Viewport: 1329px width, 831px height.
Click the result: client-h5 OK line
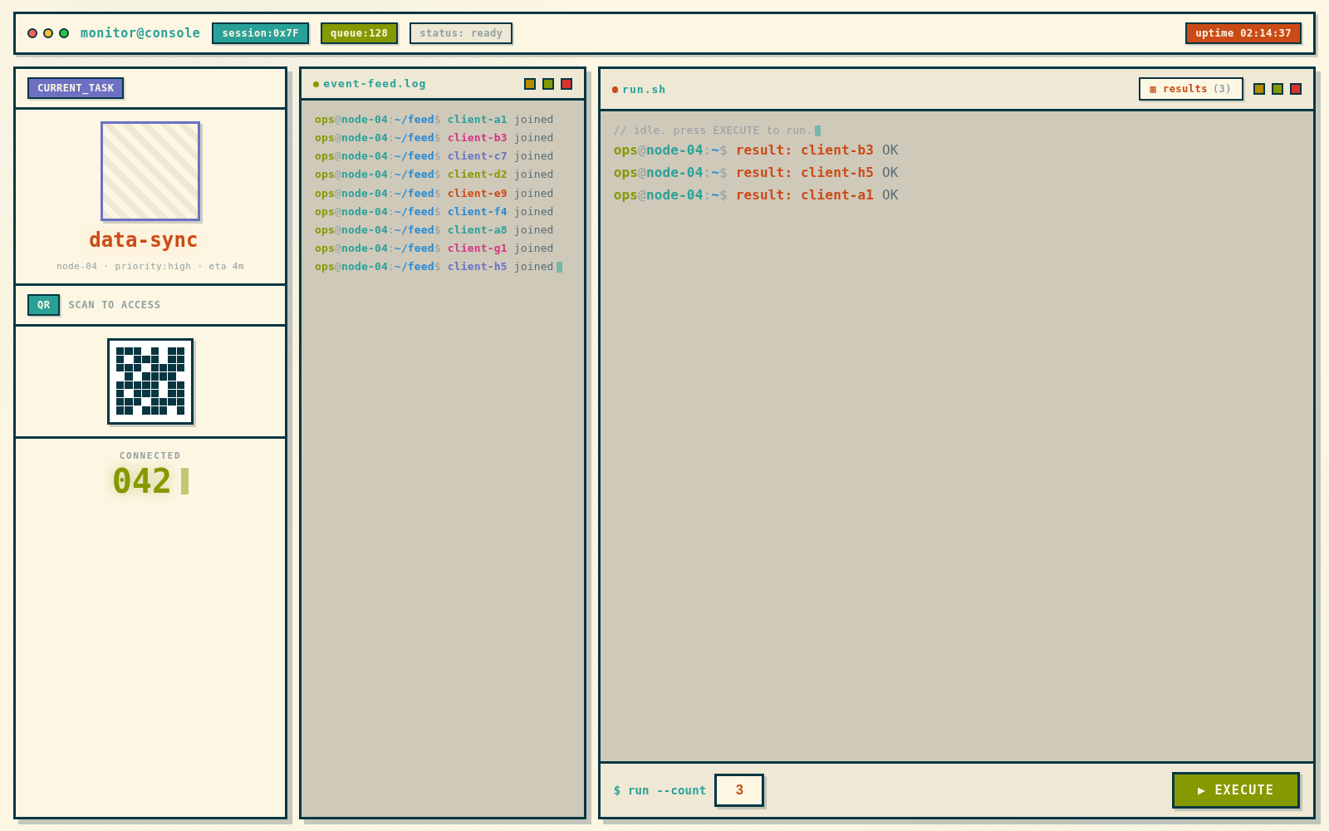[x=756, y=173]
